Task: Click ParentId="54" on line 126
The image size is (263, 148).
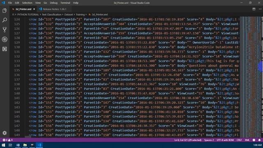Action: click(96, 29)
